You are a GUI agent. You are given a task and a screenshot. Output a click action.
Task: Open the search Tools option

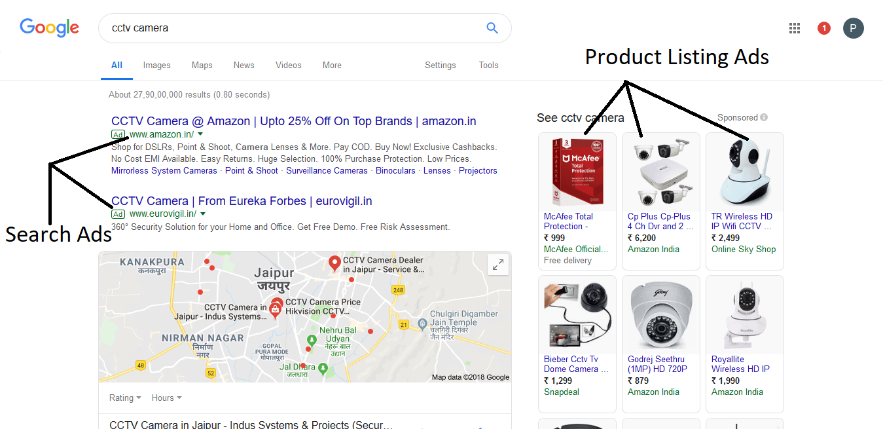(489, 65)
